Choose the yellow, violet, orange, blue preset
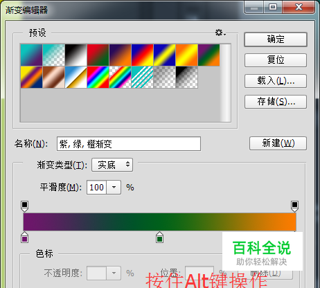 coord(31,78)
